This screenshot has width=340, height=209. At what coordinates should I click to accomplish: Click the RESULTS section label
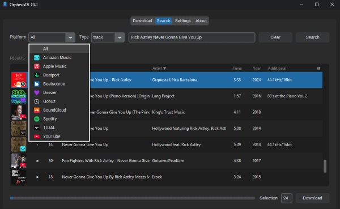pyautogui.click(x=17, y=58)
